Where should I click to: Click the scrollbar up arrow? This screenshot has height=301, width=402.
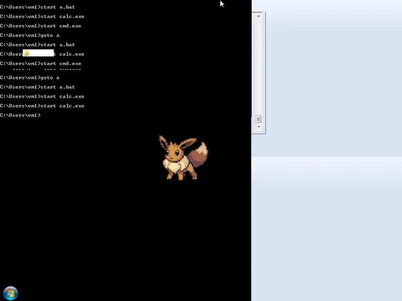click(259, 16)
